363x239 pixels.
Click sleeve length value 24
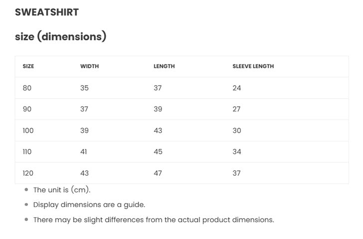click(236, 88)
